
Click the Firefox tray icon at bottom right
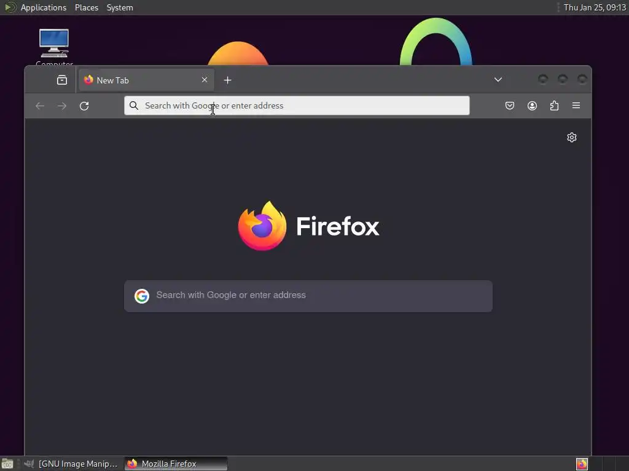(582, 464)
